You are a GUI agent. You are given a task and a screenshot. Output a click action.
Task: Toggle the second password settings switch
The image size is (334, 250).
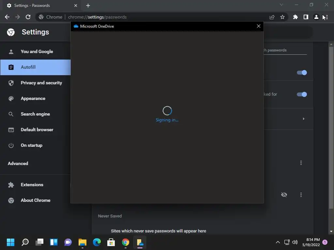click(302, 94)
